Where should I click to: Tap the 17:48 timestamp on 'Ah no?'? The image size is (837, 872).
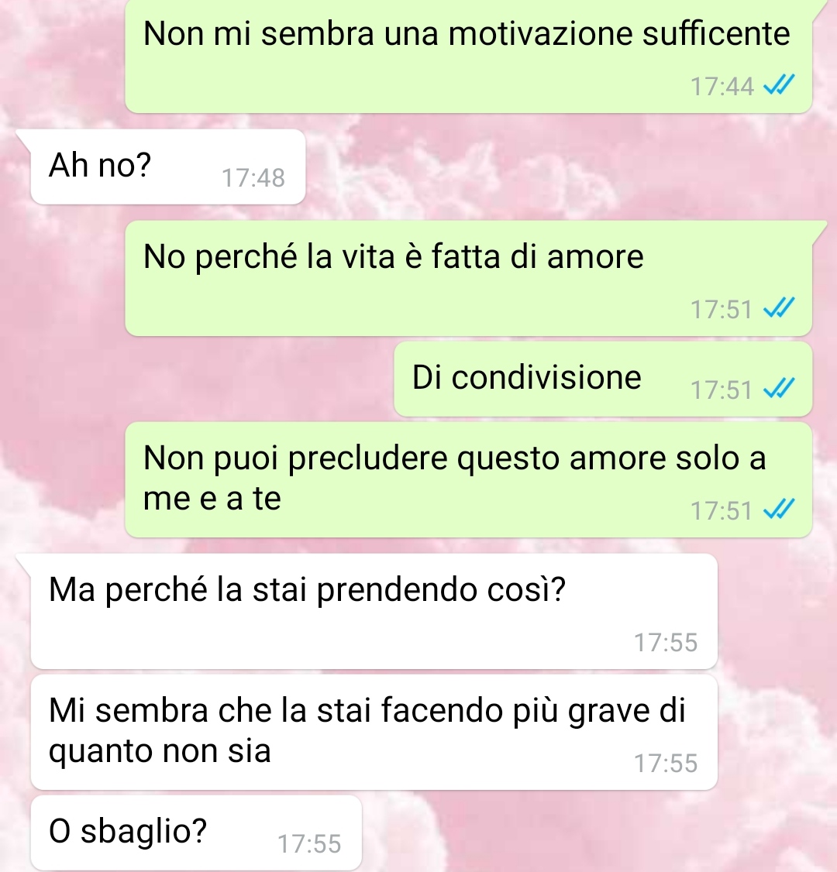(253, 178)
